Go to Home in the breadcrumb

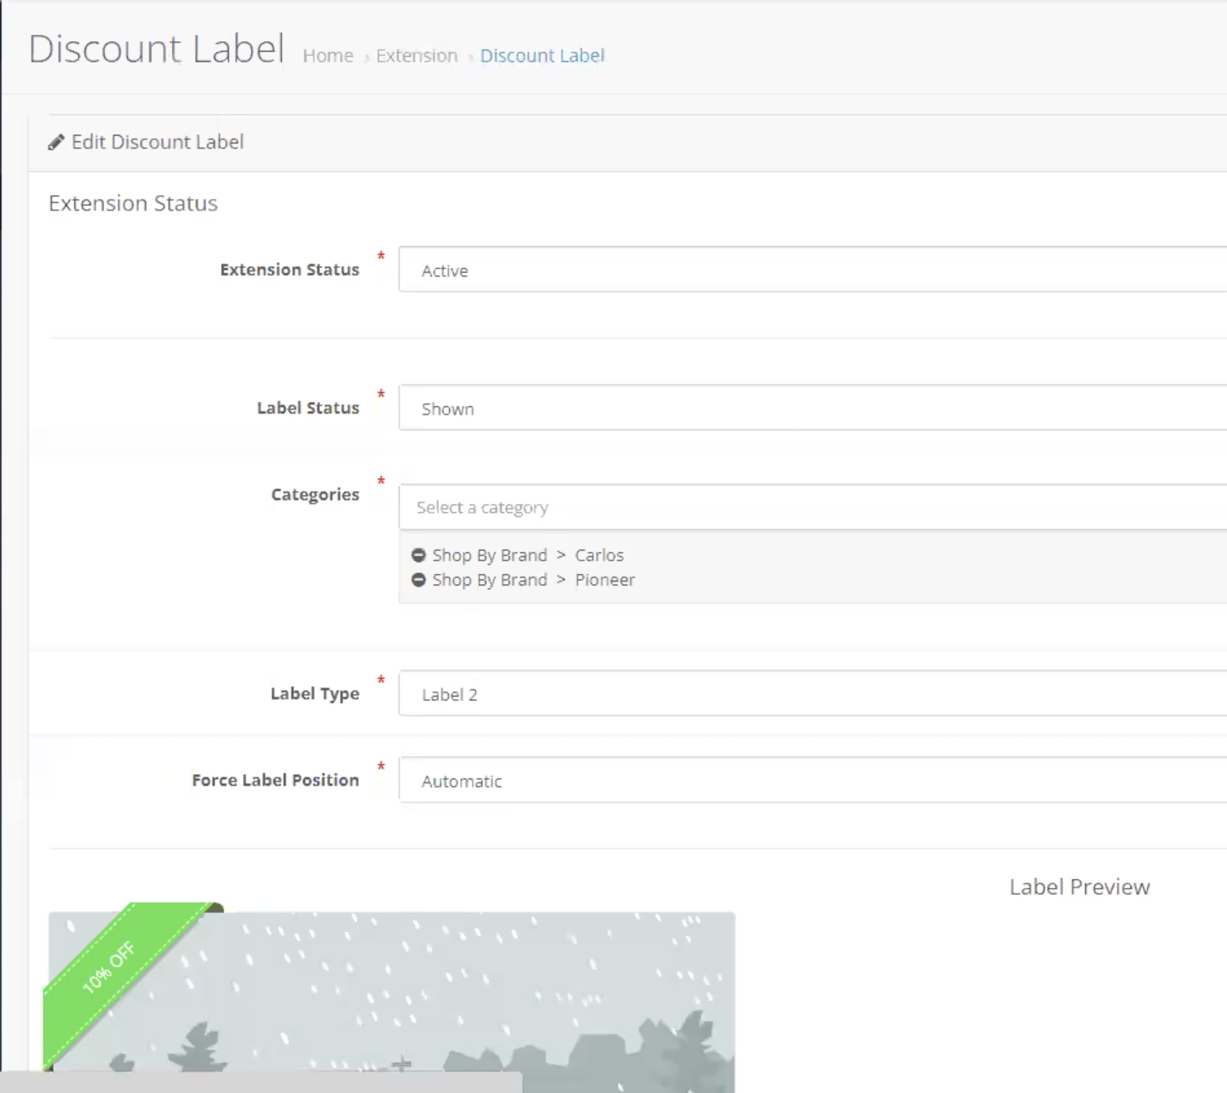click(x=328, y=56)
